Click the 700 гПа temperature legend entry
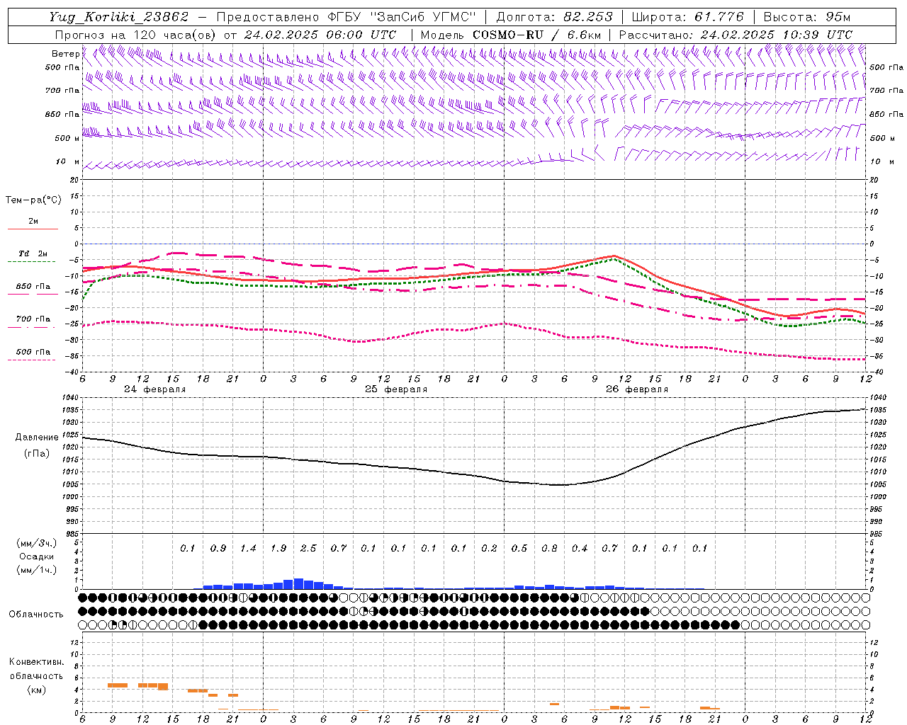The width and height of the screenshot is (907, 725). (x=33, y=319)
